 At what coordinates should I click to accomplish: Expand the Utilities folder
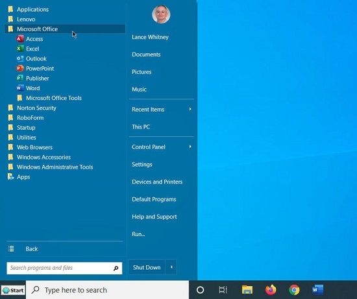click(x=22, y=138)
